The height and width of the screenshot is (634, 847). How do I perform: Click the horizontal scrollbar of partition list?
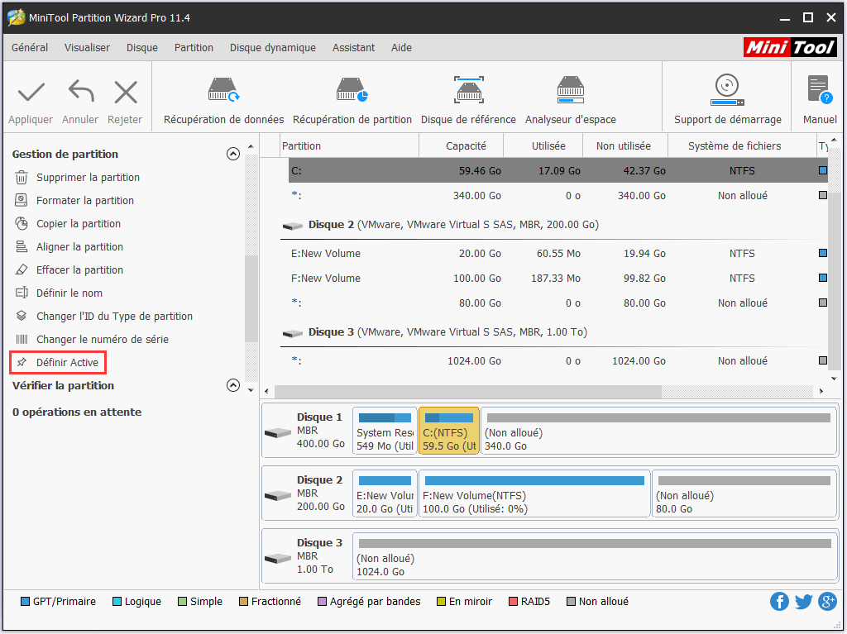tap(468, 391)
